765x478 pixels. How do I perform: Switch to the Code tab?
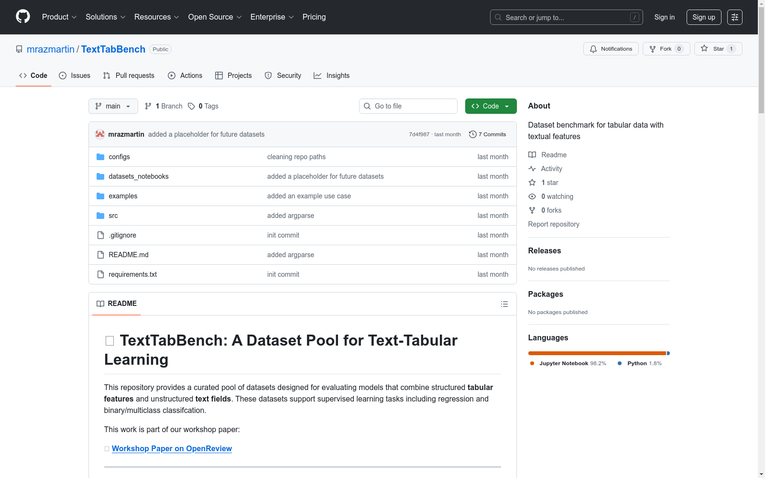33,76
